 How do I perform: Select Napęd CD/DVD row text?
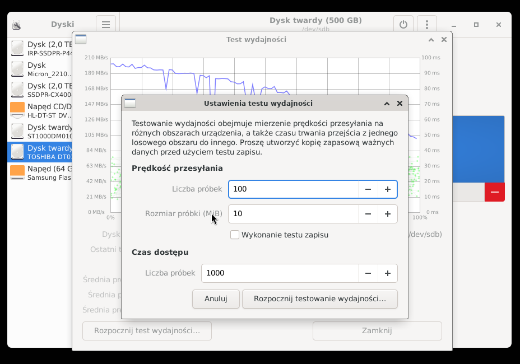(x=50, y=110)
